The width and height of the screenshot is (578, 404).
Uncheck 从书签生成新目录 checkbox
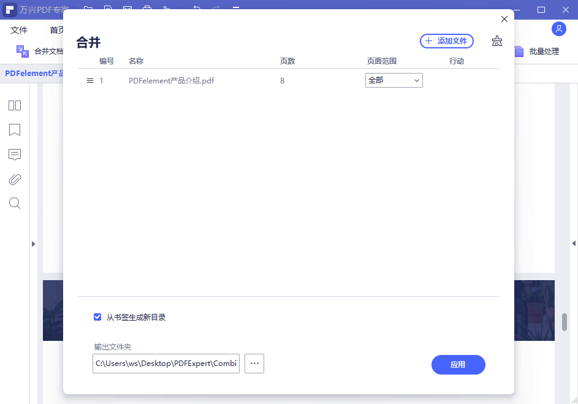(x=97, y=317)
